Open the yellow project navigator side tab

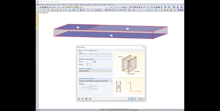tap(37, 20)
